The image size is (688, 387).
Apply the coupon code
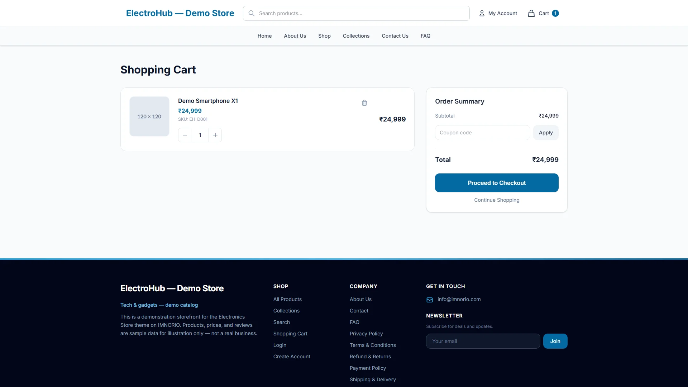tap(546, 133)
